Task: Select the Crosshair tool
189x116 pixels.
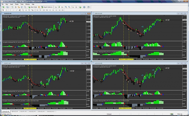Action: click(x=6, y=10)
